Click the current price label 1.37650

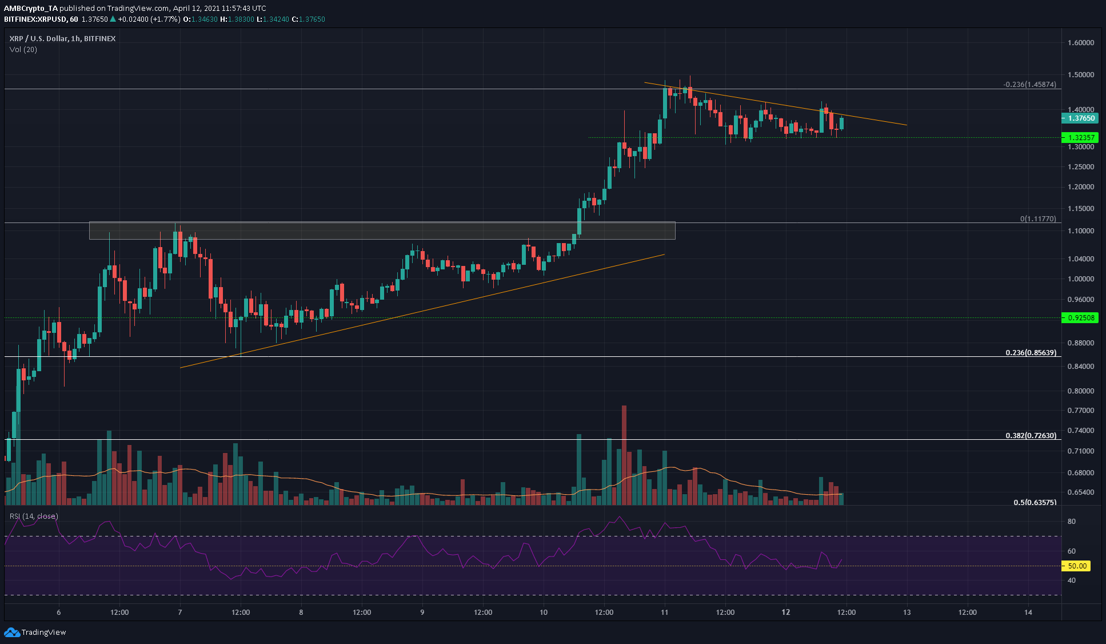1080,118
